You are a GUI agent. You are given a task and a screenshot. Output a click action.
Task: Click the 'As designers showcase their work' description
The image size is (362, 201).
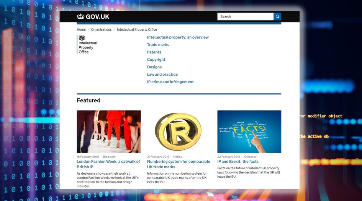[108, 180]
